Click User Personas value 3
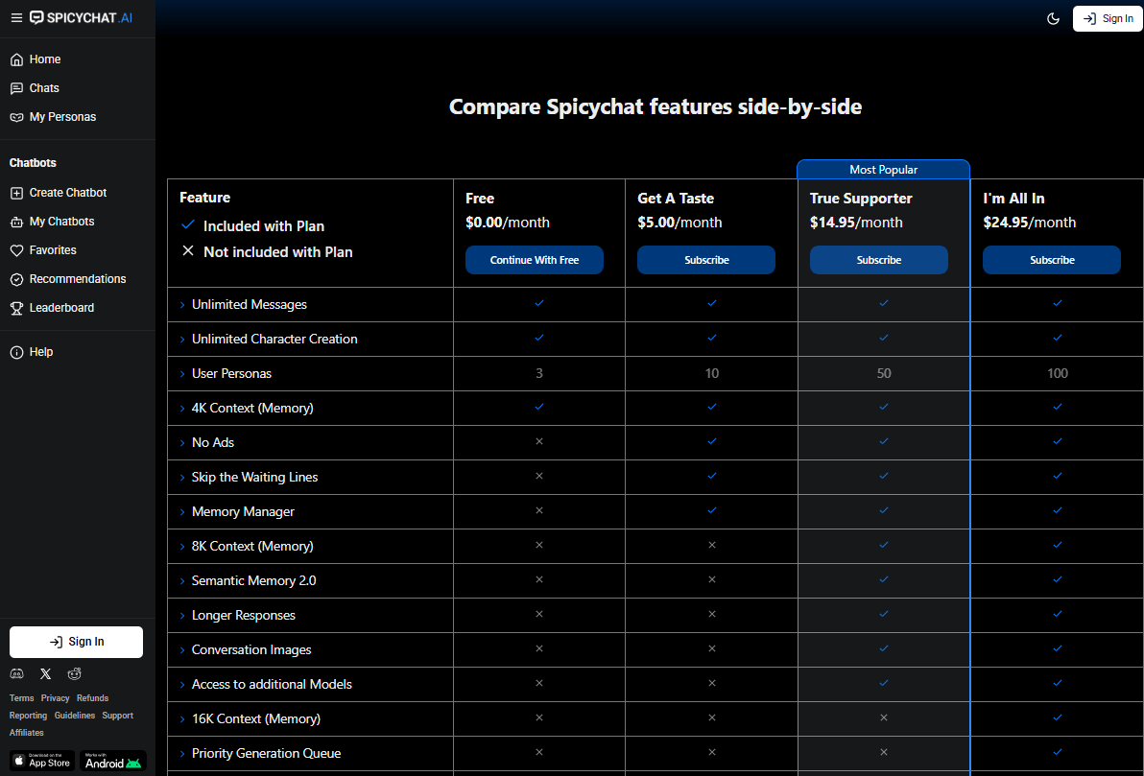 coord(539,373)
